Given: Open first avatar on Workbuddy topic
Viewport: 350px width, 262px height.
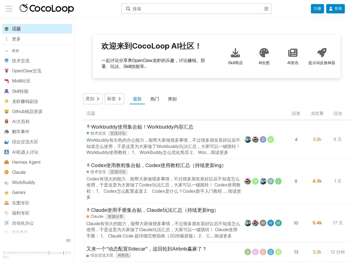Looking at the screenshot, I should [248, 139].
